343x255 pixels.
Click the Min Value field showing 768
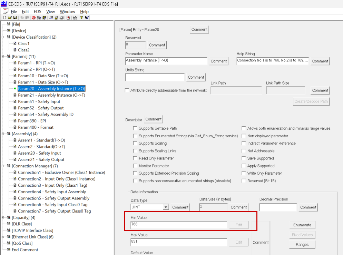pos(179,225)
